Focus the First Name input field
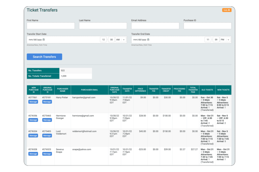The height and width of the screenshot is (172, 259). pyautogui.click(x=51, y=26)
